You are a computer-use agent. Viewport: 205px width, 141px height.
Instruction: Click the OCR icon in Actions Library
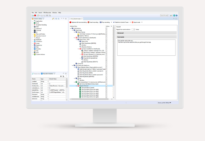click(x=35, y=53)
